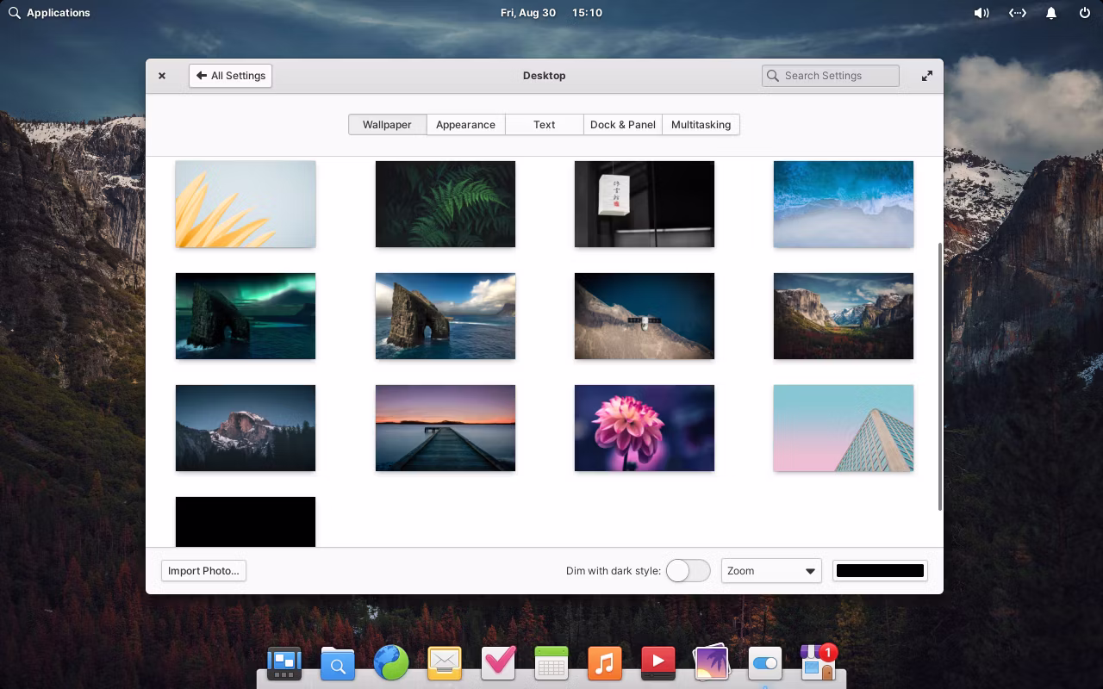Click the sound volume indicator in panel
1103x689 pixels.
(981, 13)
